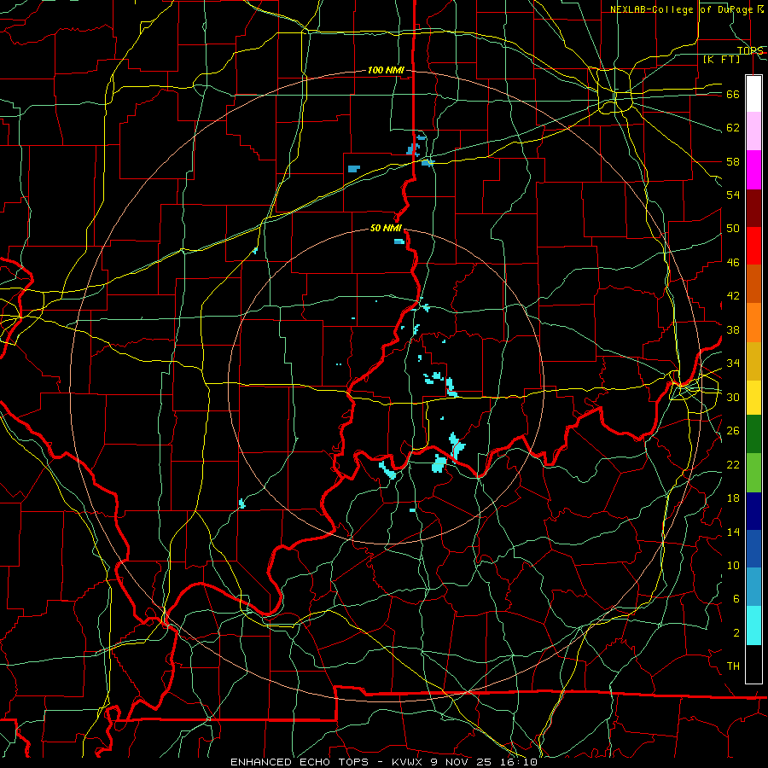Screen dimensions: 768x768
Task: Click the dark orange legend swatch above 42
Action: pyautogui.click(x=753, y=284)
